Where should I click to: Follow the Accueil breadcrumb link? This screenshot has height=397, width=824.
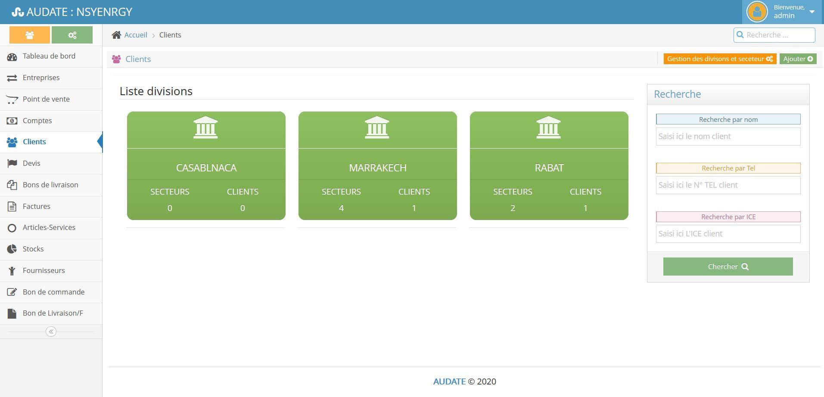point(136,35)
